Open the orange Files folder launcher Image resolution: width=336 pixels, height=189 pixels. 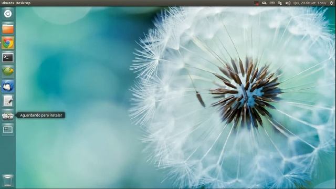pos(8,29)
